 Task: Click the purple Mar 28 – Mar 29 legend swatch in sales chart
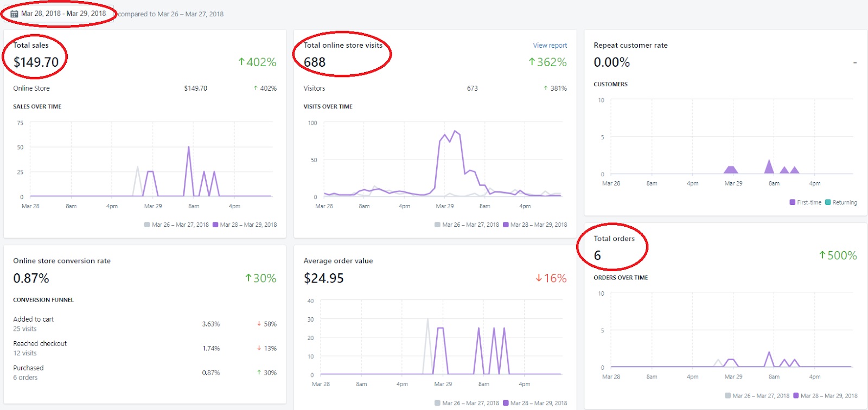click(215, 225)
